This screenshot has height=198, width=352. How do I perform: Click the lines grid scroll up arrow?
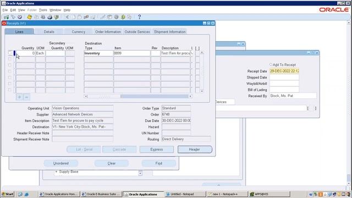[202, 52]
